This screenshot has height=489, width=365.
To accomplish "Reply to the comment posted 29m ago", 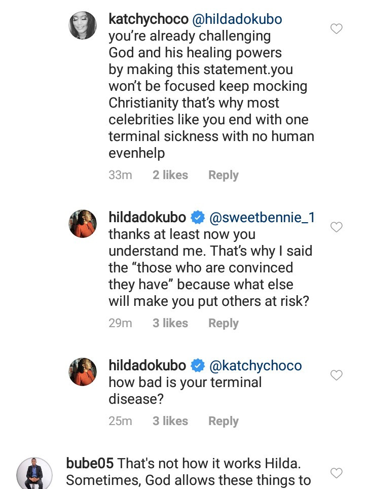I will coord(223,323).
